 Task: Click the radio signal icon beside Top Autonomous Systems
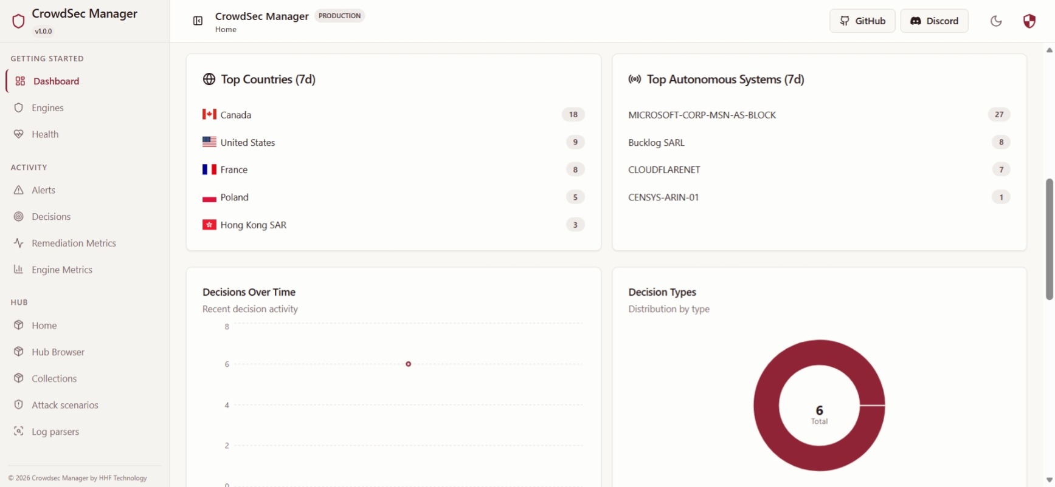coord(635,80)
